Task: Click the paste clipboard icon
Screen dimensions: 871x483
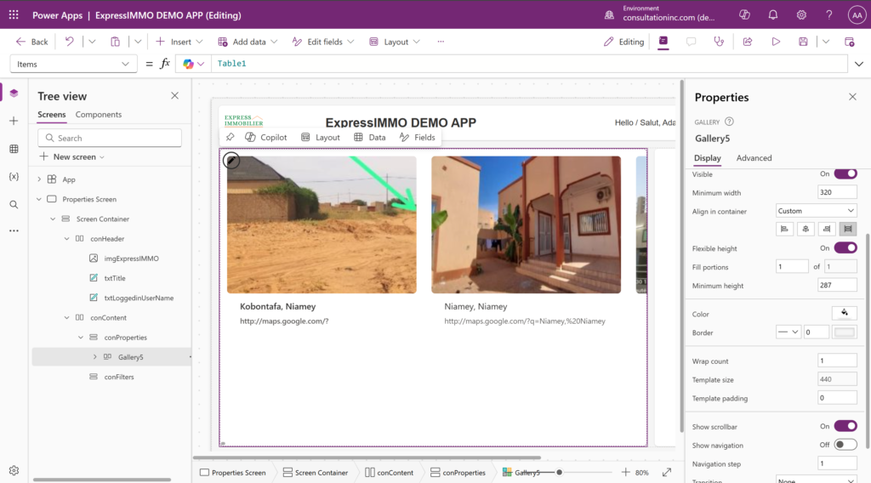Action: [x=115, y=42]
